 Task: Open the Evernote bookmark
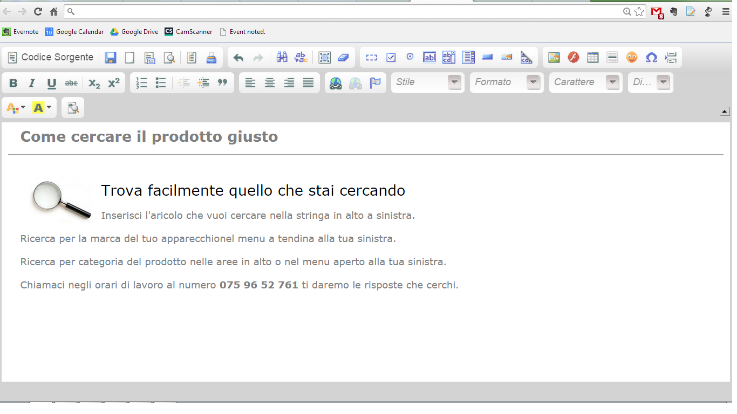pyautogui.click(x=21, y=32)
